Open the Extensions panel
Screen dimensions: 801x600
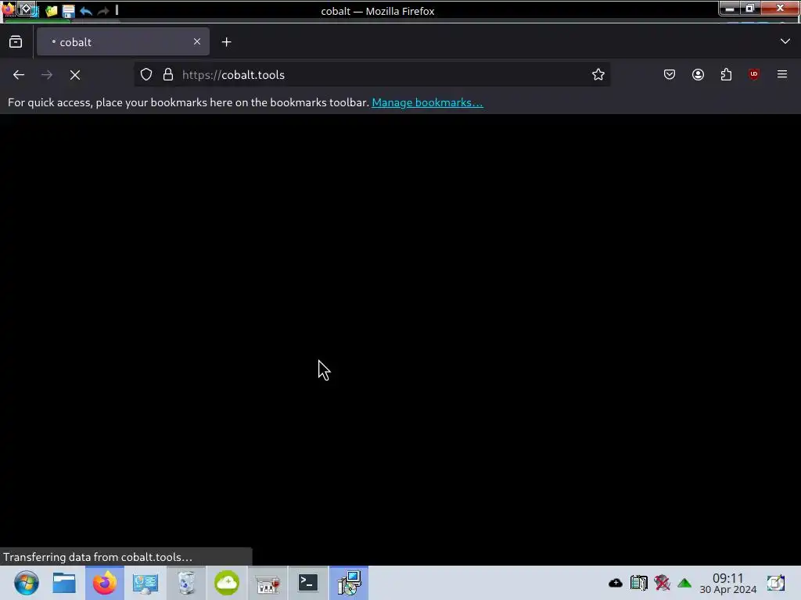726,74
